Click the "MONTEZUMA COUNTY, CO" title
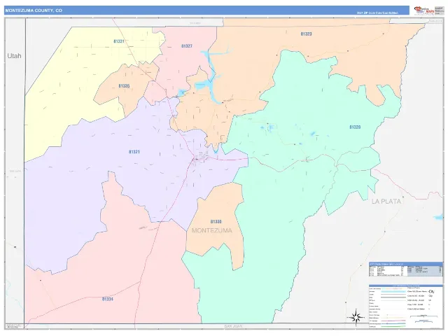Viewport: 448px width, 336px height. tap(34, 10)
